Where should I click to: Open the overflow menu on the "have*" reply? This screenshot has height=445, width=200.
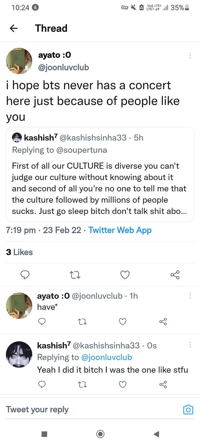(190, 296)
